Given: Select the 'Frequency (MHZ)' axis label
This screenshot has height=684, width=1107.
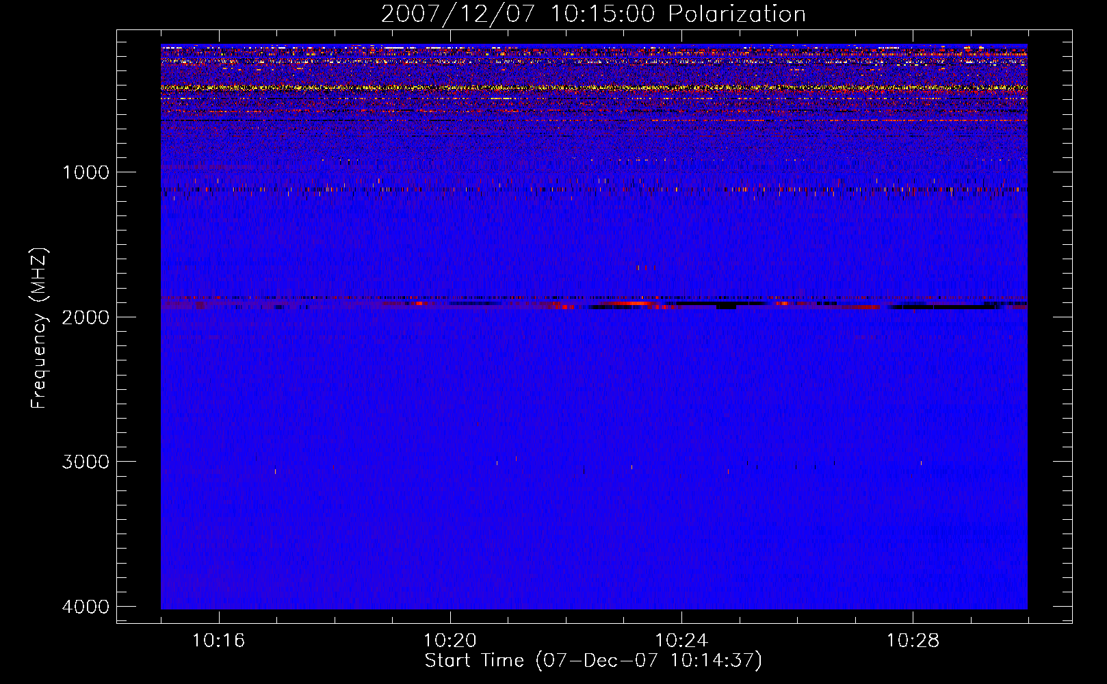Looking at the screenshot, I should [x=39, y=328].
